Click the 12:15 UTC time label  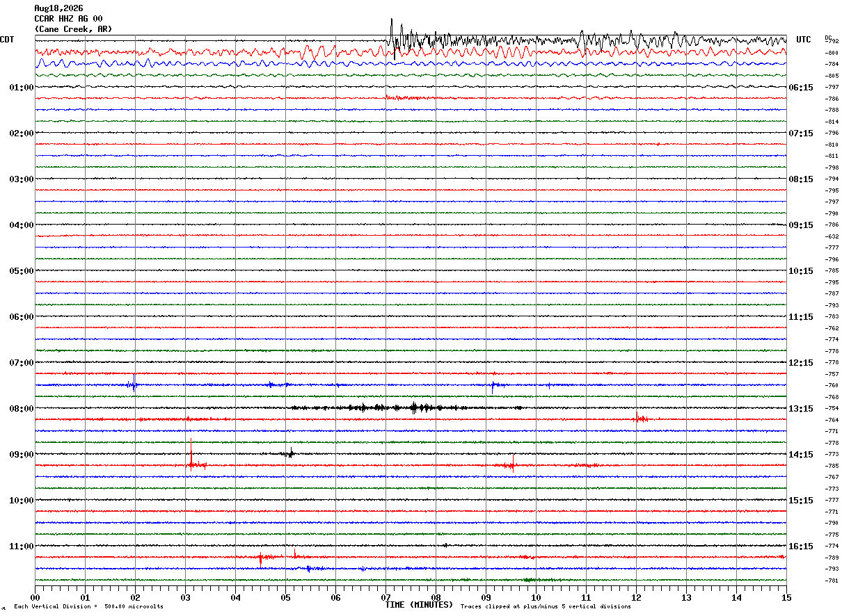[801, 363]
